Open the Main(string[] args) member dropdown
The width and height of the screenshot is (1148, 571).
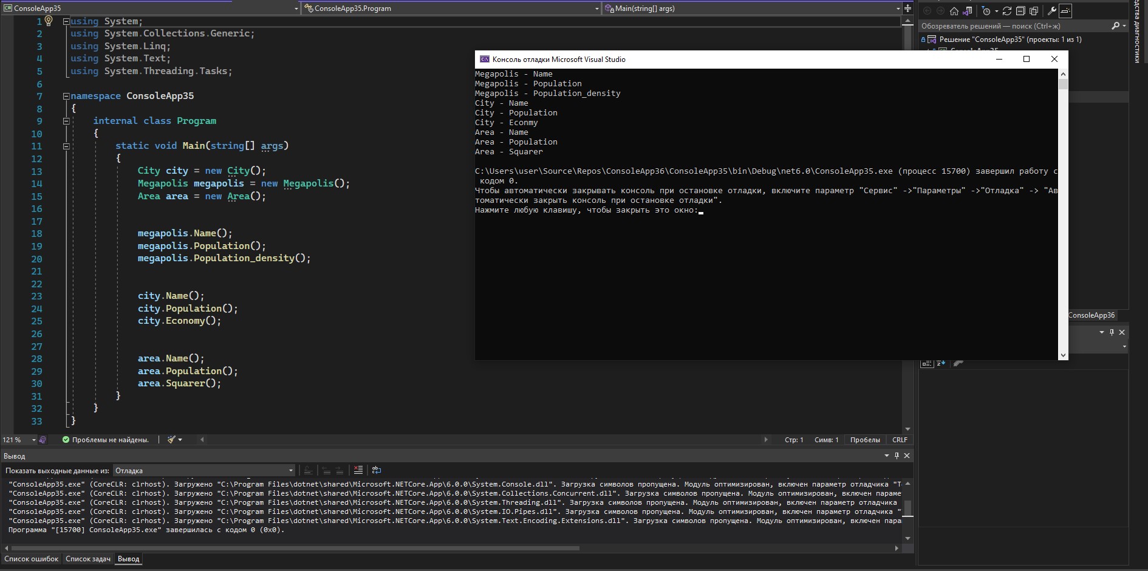click(752, 9)
